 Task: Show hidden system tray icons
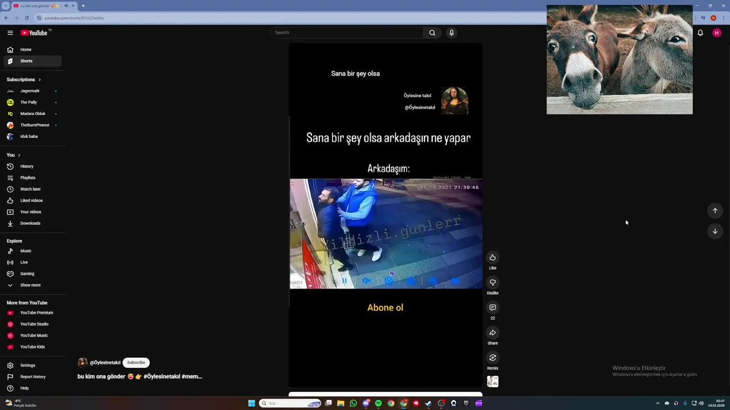click(658, 403)
